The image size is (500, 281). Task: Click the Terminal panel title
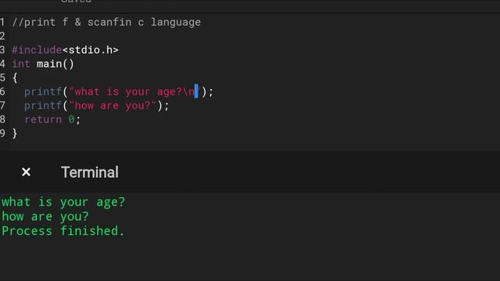(90, 173)
